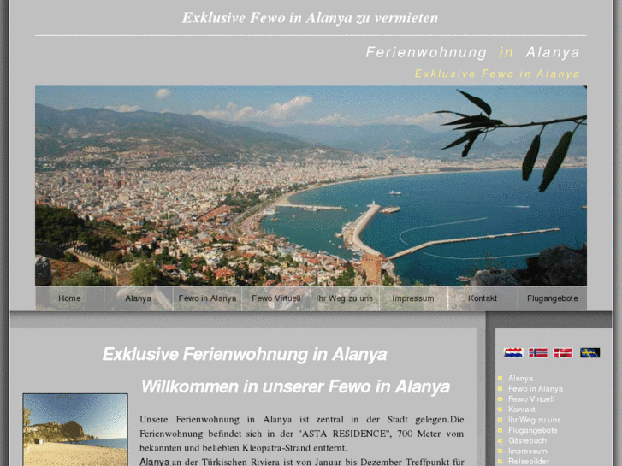Open Impressum in the top navigation bar
622x466 pixels.
[413, 298]
